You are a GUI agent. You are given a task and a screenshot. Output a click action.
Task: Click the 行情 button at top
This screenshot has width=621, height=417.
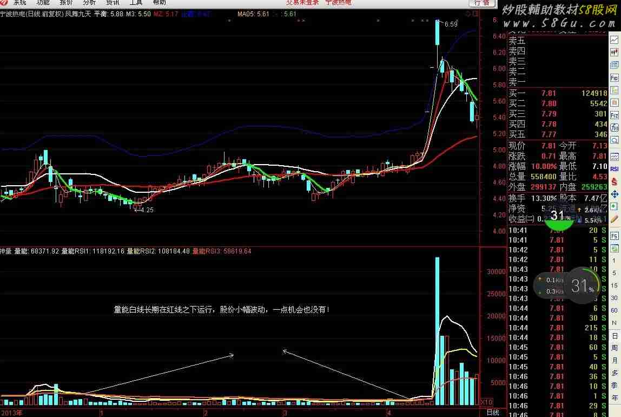(483, 3)
